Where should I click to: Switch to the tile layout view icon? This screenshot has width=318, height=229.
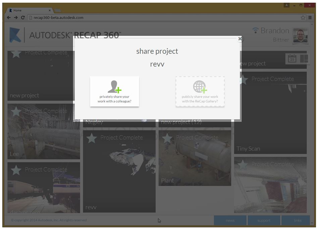pyautogui.click(x=304, y=59)
